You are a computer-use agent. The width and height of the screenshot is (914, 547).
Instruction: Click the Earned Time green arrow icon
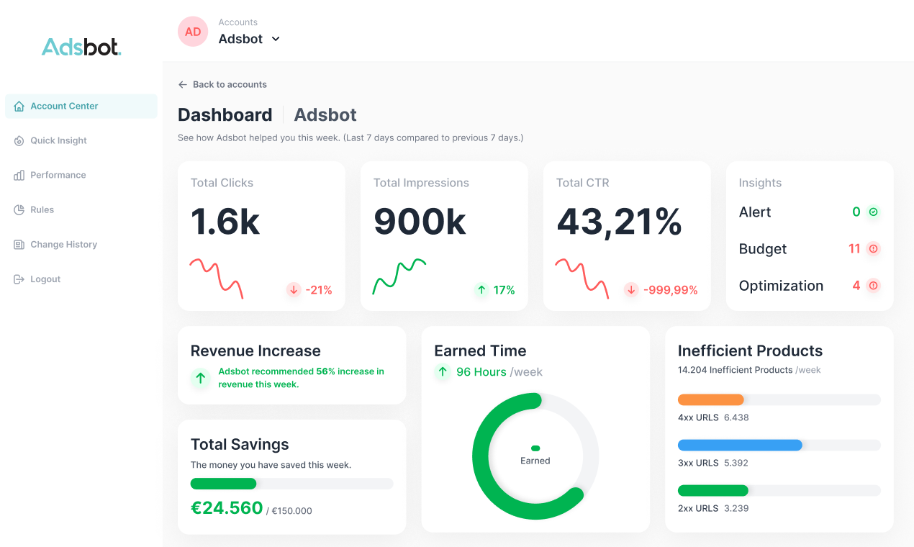[x=442, y=372]
